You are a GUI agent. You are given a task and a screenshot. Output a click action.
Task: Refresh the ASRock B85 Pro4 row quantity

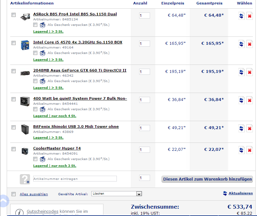(x=241, y=16)
